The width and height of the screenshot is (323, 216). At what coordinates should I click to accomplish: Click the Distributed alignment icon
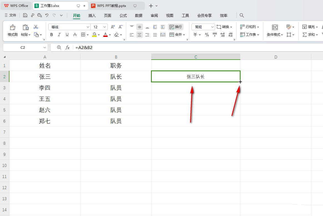pos(163,35)
